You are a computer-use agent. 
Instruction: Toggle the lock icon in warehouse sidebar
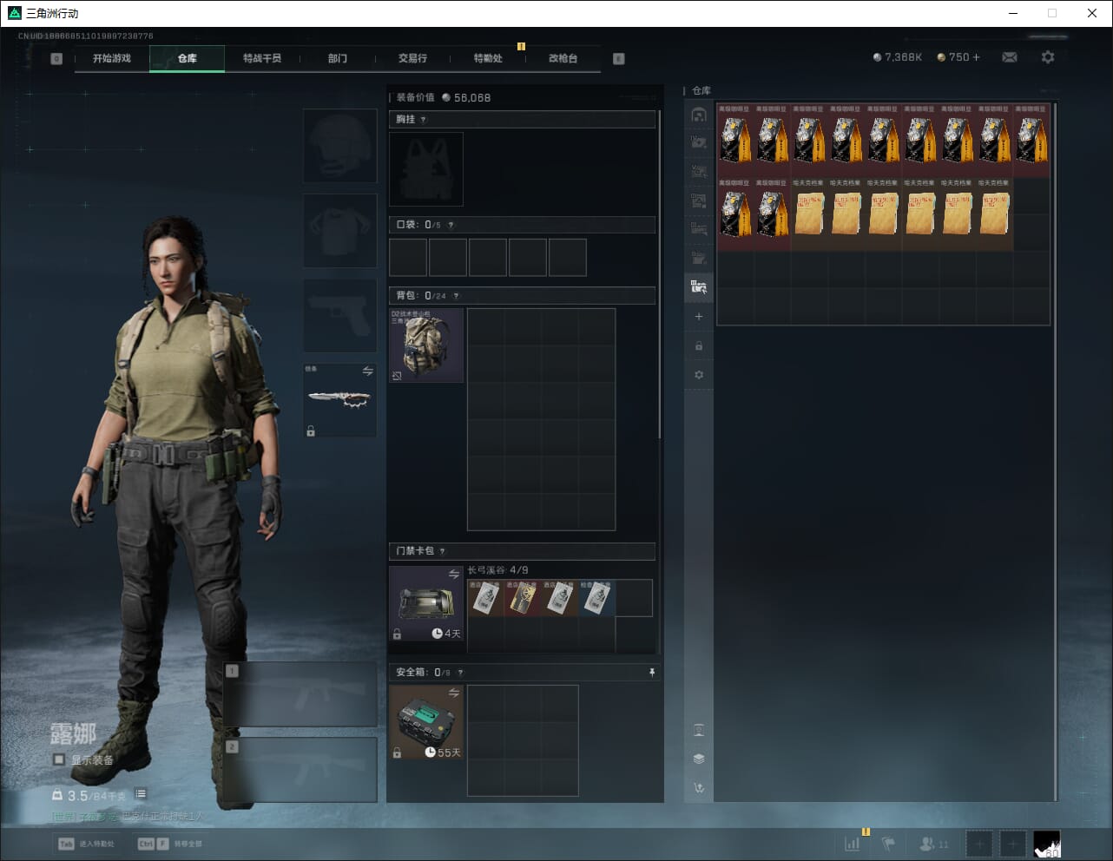pyautogui.click(x=699, y=346)
